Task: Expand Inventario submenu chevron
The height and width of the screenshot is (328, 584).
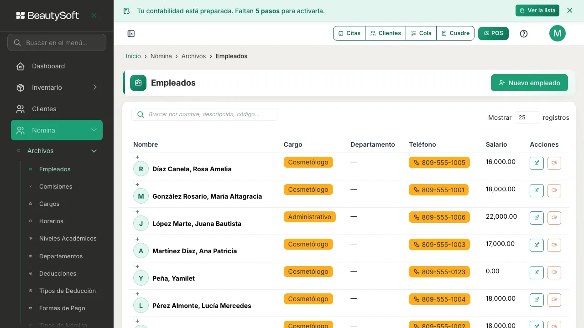Action: (x=95, y=87)
